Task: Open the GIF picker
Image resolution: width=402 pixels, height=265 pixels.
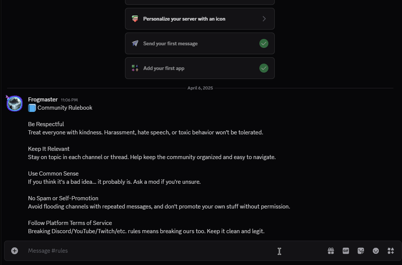Action: coord(346,251)
